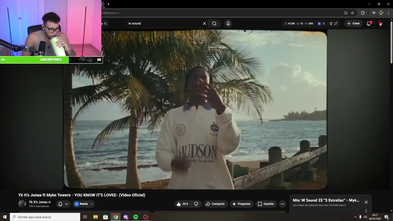Image resolution: width=393 pixels, height=221 pixels.
Task: Click the Crear button
Action: 353,24
